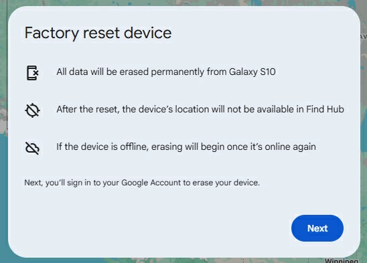Click the phone erase icon
Viewport: 367px width, 263px height.
[33, 73]
